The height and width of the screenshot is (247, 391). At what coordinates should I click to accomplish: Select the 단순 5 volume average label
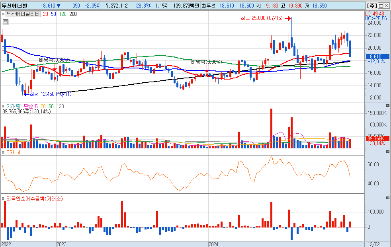tap(31, 106)
